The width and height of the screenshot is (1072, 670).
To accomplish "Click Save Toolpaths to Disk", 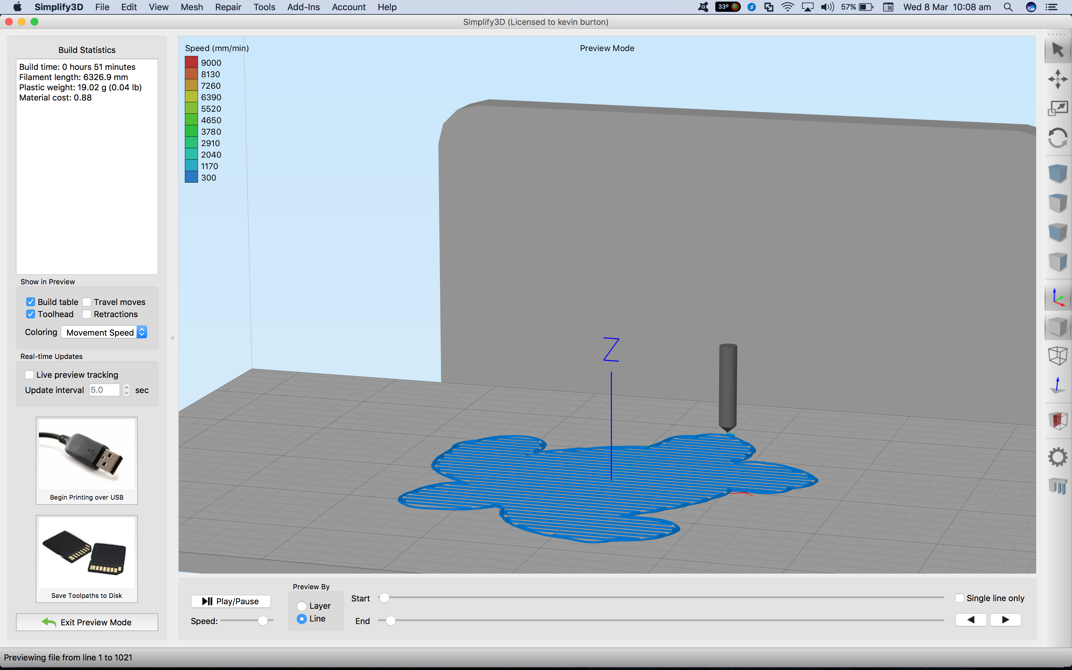I will point(87,559).
